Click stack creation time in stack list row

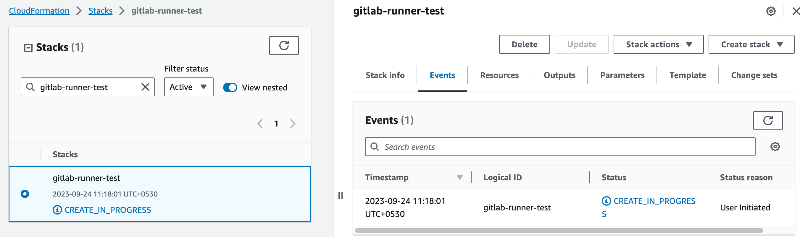coord(105,194)
